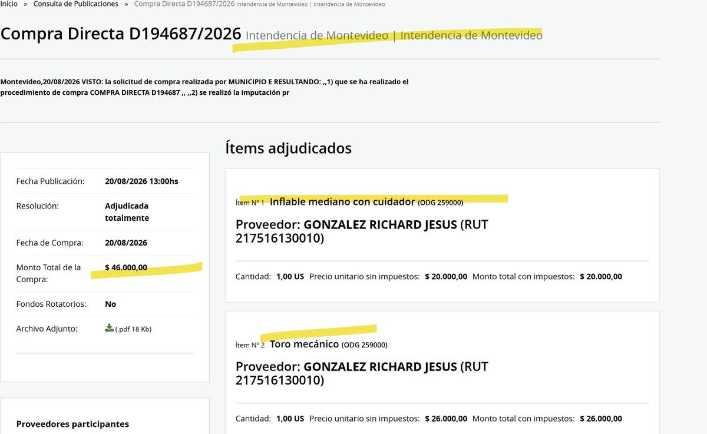Click 'Fondos Rotatorios' value 'No'

(110, 304)
